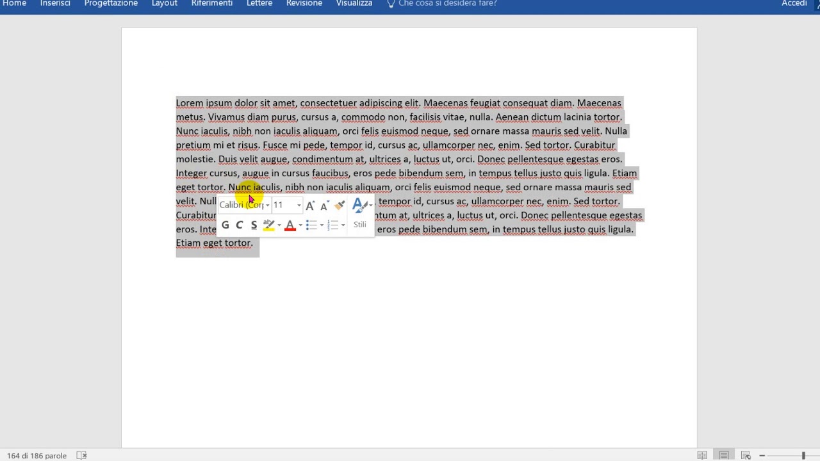This screenshot has height=461, width=820.
Task: Click the proofing status bar icon
Action: point(81,455)
